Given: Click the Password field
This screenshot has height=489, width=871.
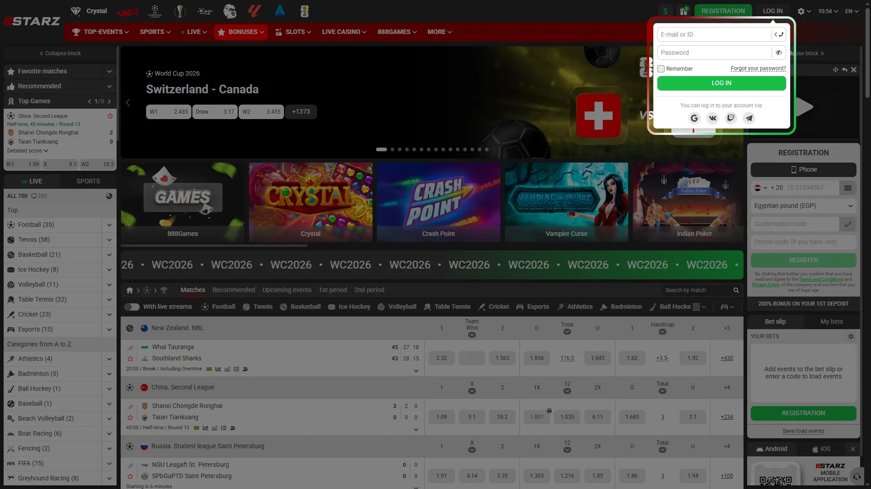Looking at the screenshot, I should pos(714,53).
